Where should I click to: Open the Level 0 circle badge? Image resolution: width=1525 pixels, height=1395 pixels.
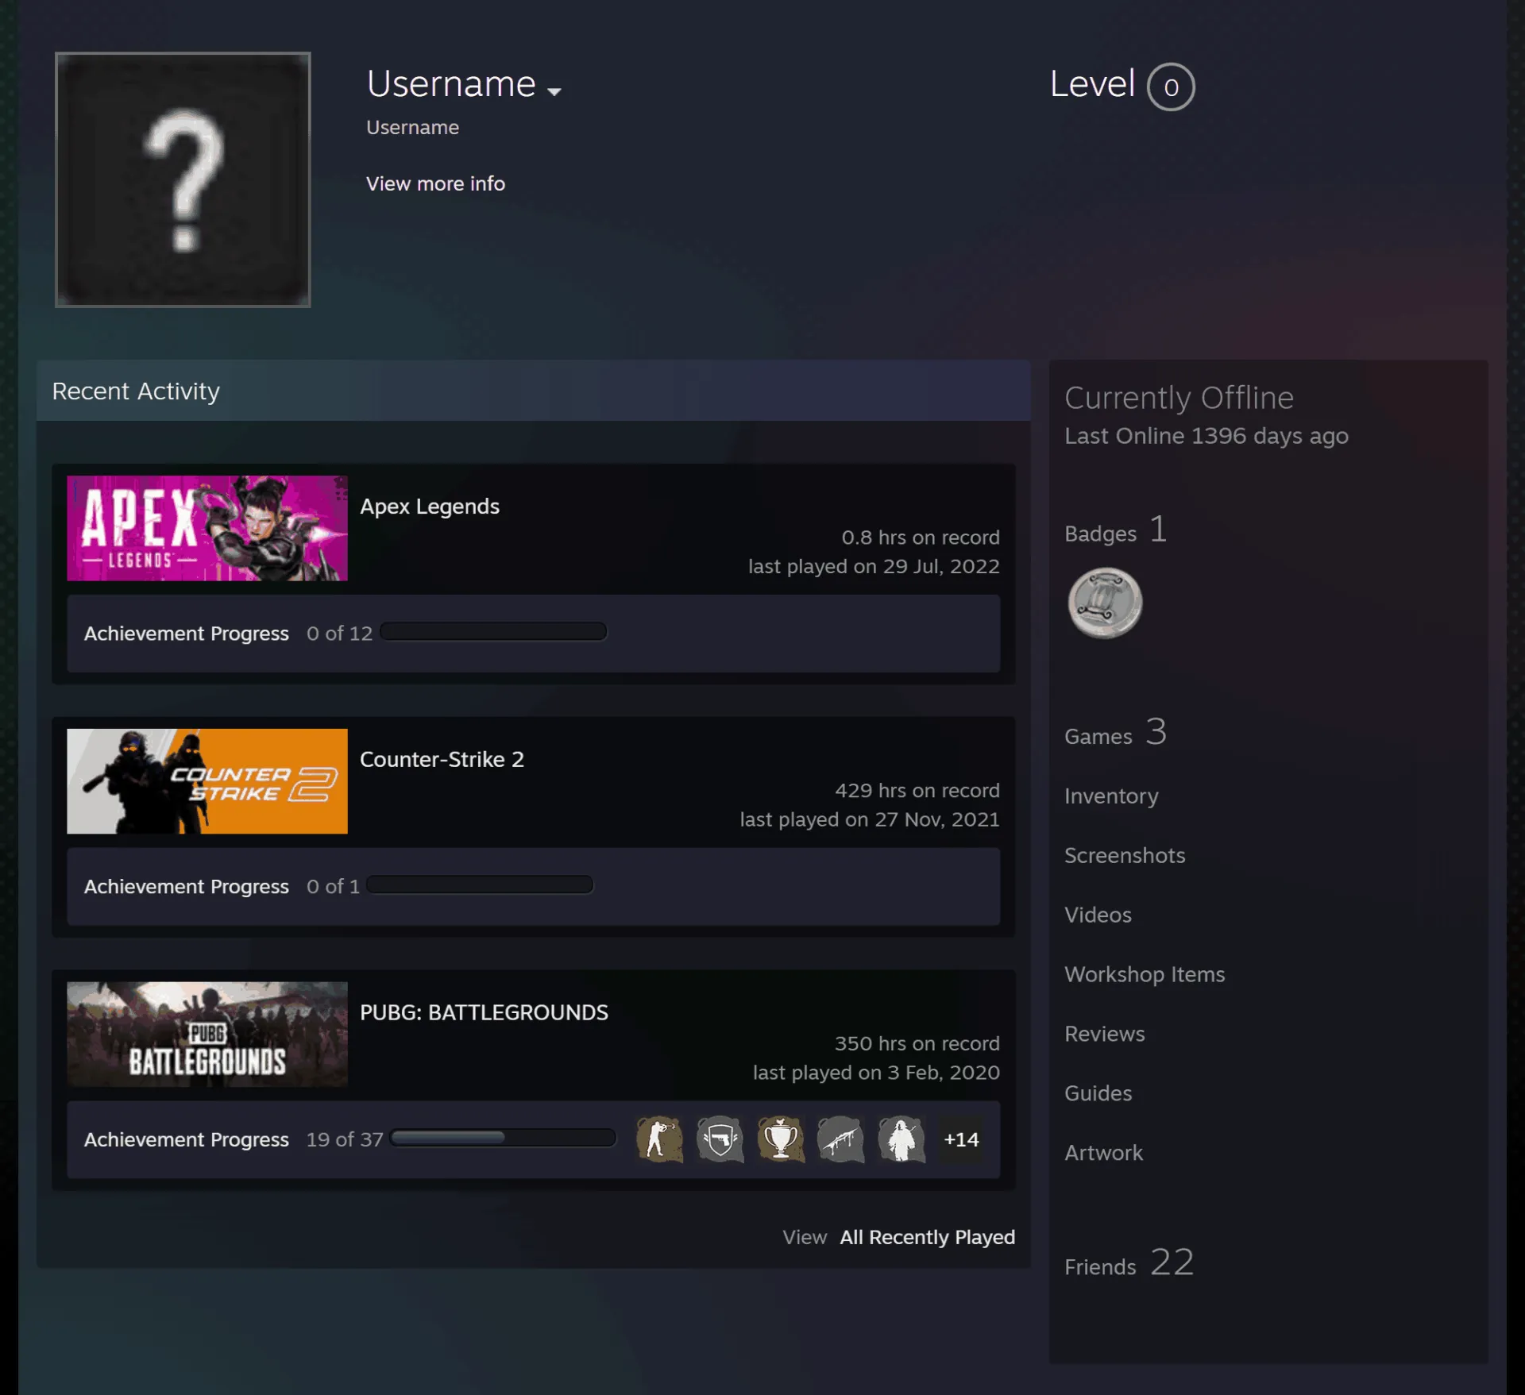1171,87
